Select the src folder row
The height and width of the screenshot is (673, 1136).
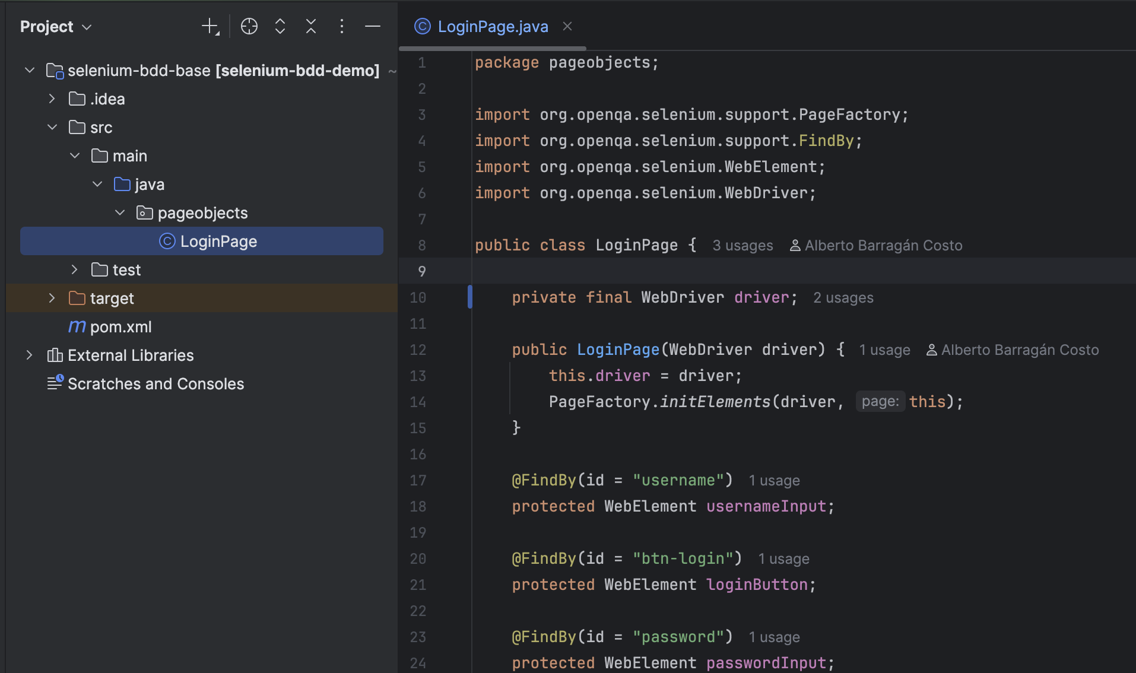point(202,127)
